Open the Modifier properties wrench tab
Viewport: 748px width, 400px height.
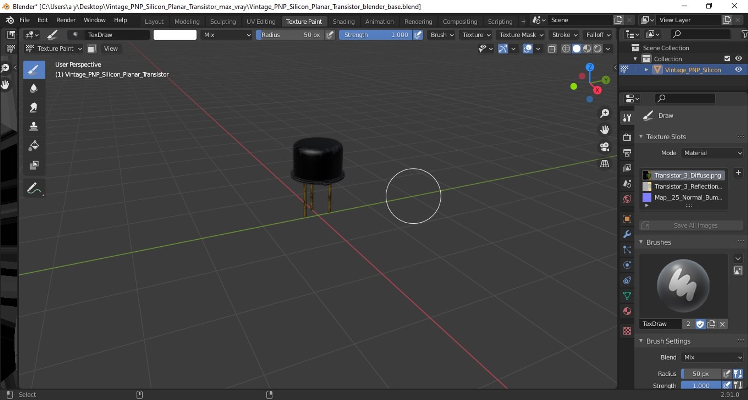627,234
